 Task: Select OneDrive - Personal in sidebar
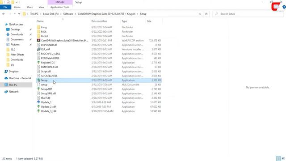[20, 78]
